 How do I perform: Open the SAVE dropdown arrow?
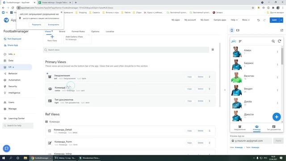(x=281, y=20)
